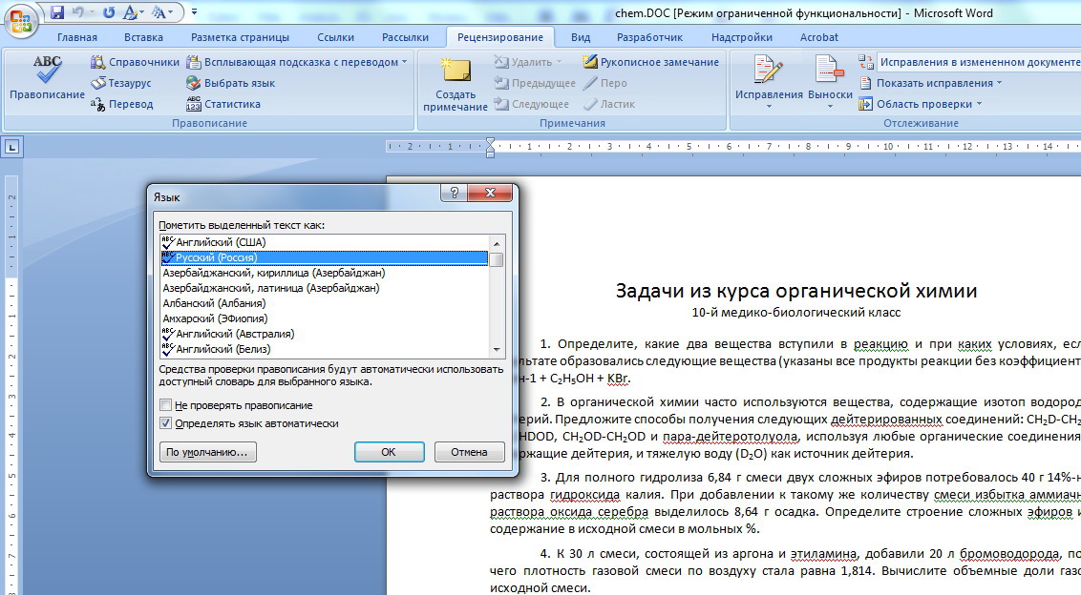The image size is (1081, 595).
Task: Go to Следующее comment
Action: coord(532,104)
